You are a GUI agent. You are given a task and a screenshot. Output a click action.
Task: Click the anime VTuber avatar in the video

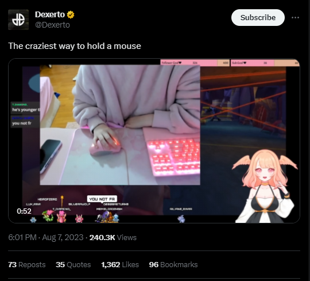pos(265,186)
